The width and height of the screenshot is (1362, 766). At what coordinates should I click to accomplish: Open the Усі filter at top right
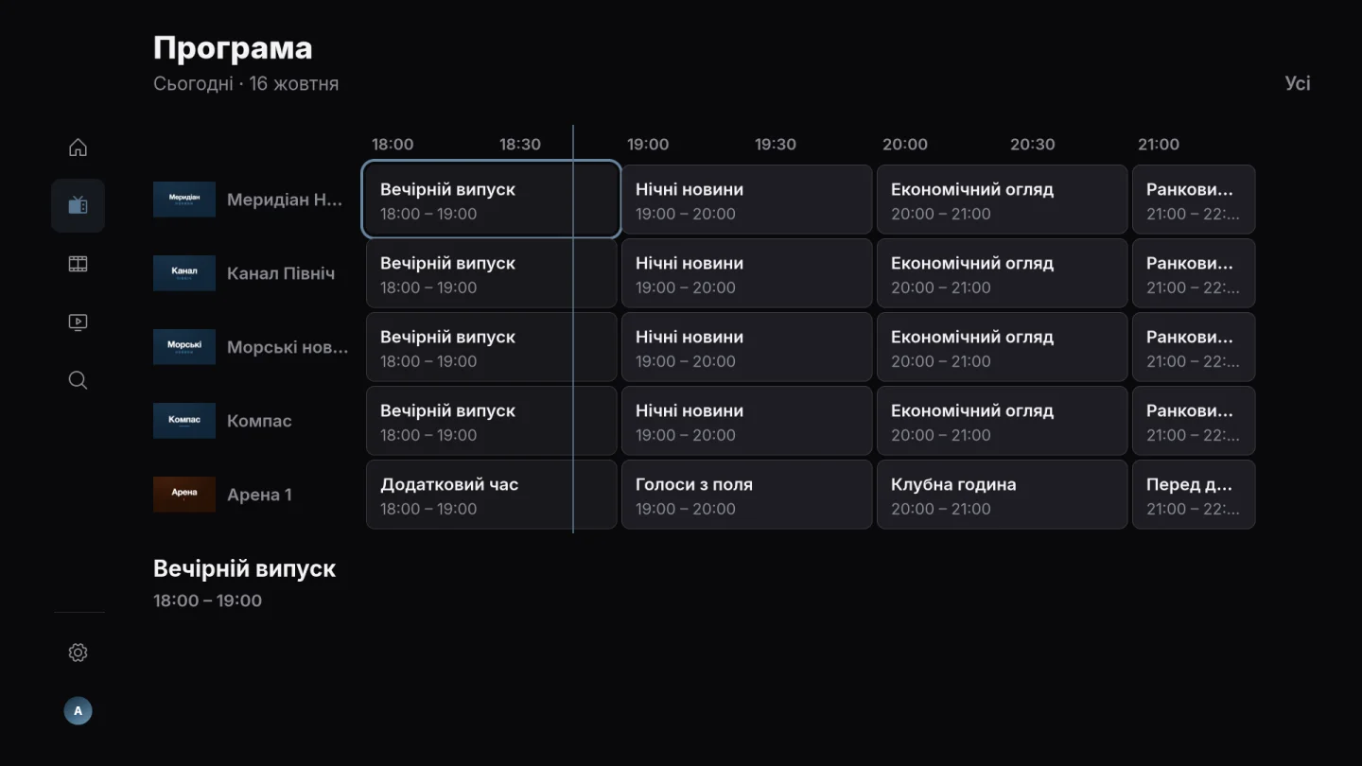click(x=1298, y=83)
